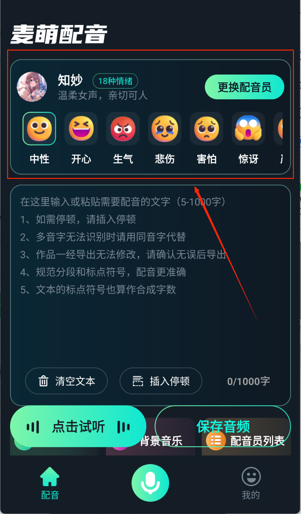Image resolution: width=301 pixels, height=514 pixels.
Task: Click the 18种情绪 tag
Action: [x=115, y=81]
